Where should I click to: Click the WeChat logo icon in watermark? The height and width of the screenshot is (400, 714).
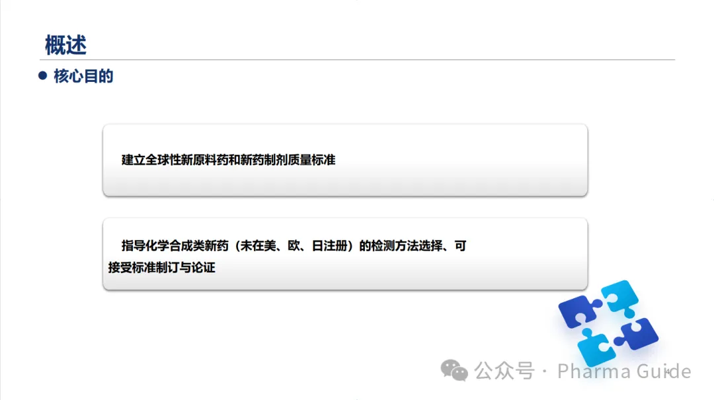point(454,370)
